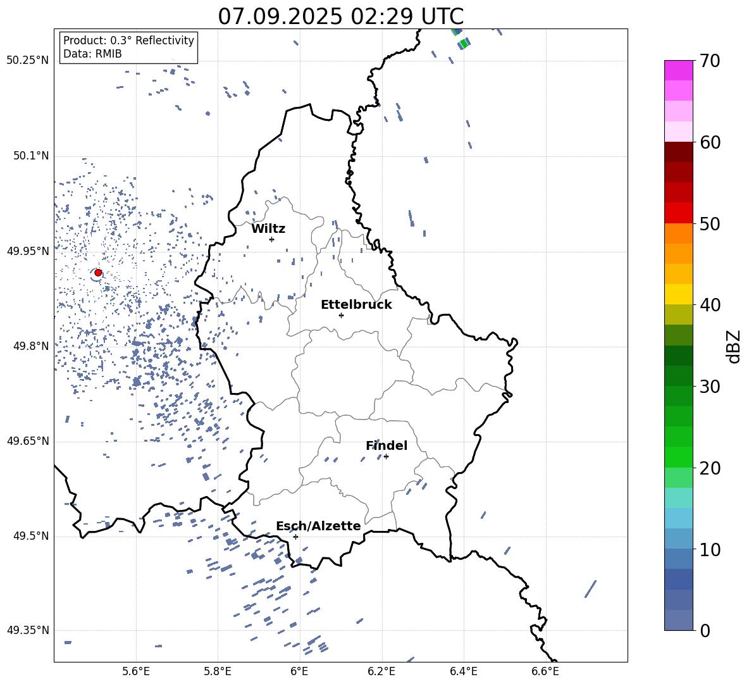Click the Ettelbruck cross marker

[x=341, y=315]
